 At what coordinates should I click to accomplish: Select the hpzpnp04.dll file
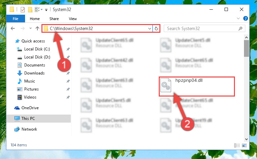(197, 87)
